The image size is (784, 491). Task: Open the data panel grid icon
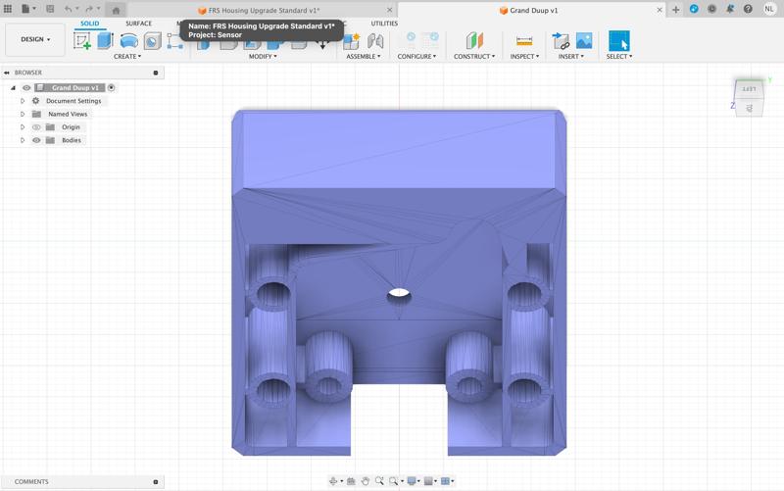pyautogui.click(x=8, y=9)
